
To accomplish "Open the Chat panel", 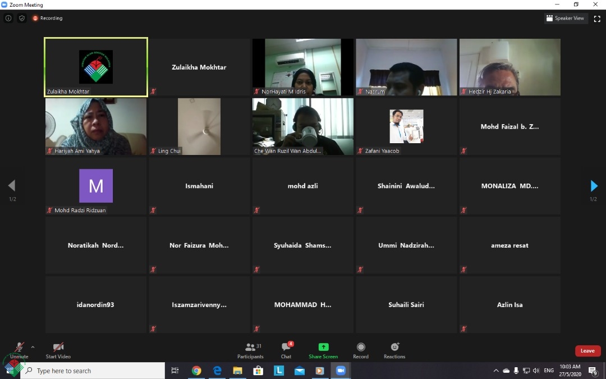I will click(286, 350).
